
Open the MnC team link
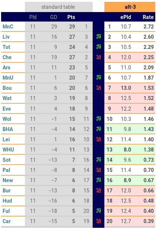click(8, 27)
